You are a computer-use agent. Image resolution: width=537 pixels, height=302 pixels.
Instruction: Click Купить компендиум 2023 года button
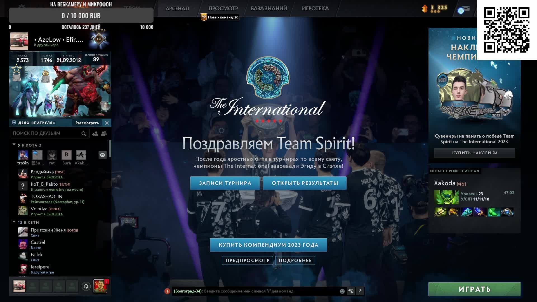point(268,245)
